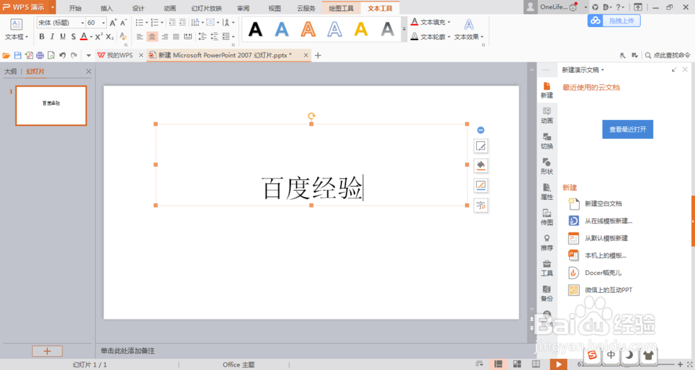Open the 切换 sidebar panel
Viewport: 695px width, 370px height.
click(x=546, y=141)
